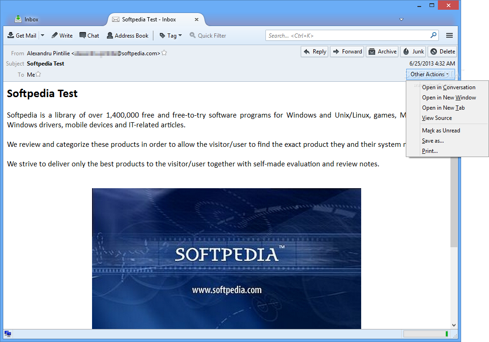Choose Open in New Window
Screen dimensions: 489x342
click(x=449, y=98)
